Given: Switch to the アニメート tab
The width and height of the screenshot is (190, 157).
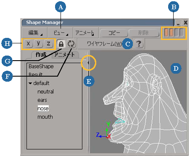Looking at the screenshot, I should (x=65, y=55).
